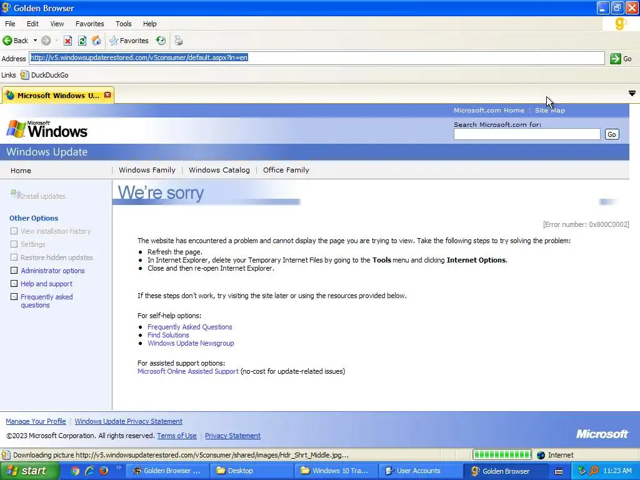The width and height of the screenshot is (640, 480).
Task: Open the Administrator options link
Action: [52, 271]
